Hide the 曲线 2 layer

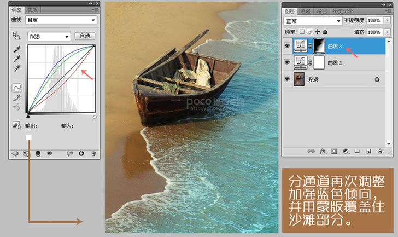pyautogui.click(x=287, y=62)
